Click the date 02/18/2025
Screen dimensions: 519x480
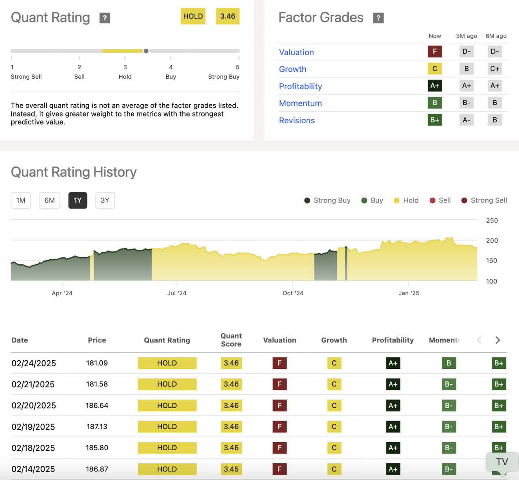tap(33, 448)
